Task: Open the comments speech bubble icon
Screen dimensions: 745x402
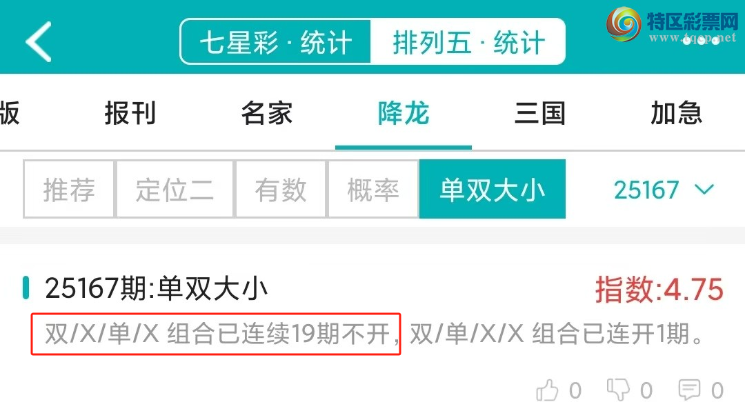Action: (x=689, y=390)
